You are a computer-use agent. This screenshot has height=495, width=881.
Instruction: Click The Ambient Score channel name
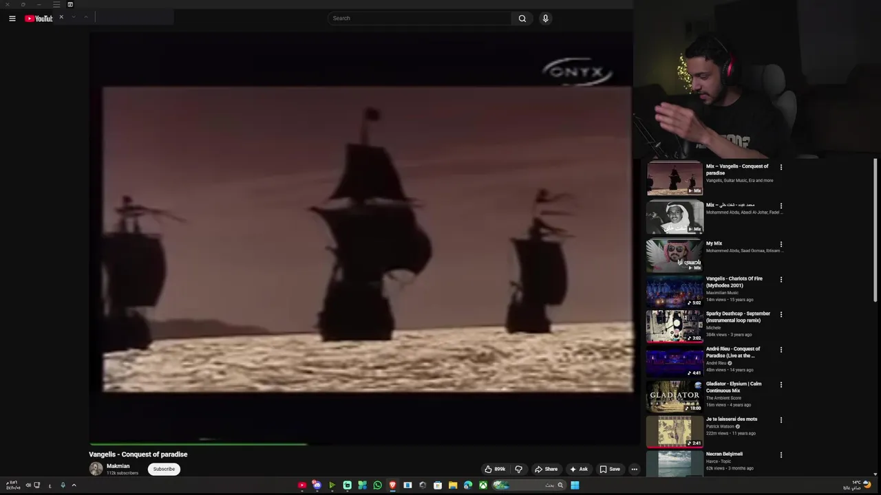pos(723,398)
